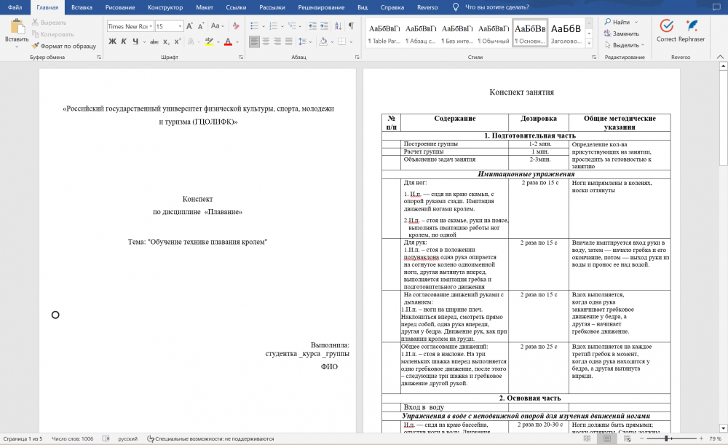Switch to the Вставка ribbon tab
The width and height of the screenshot is (728, 445).
(82, 7)
